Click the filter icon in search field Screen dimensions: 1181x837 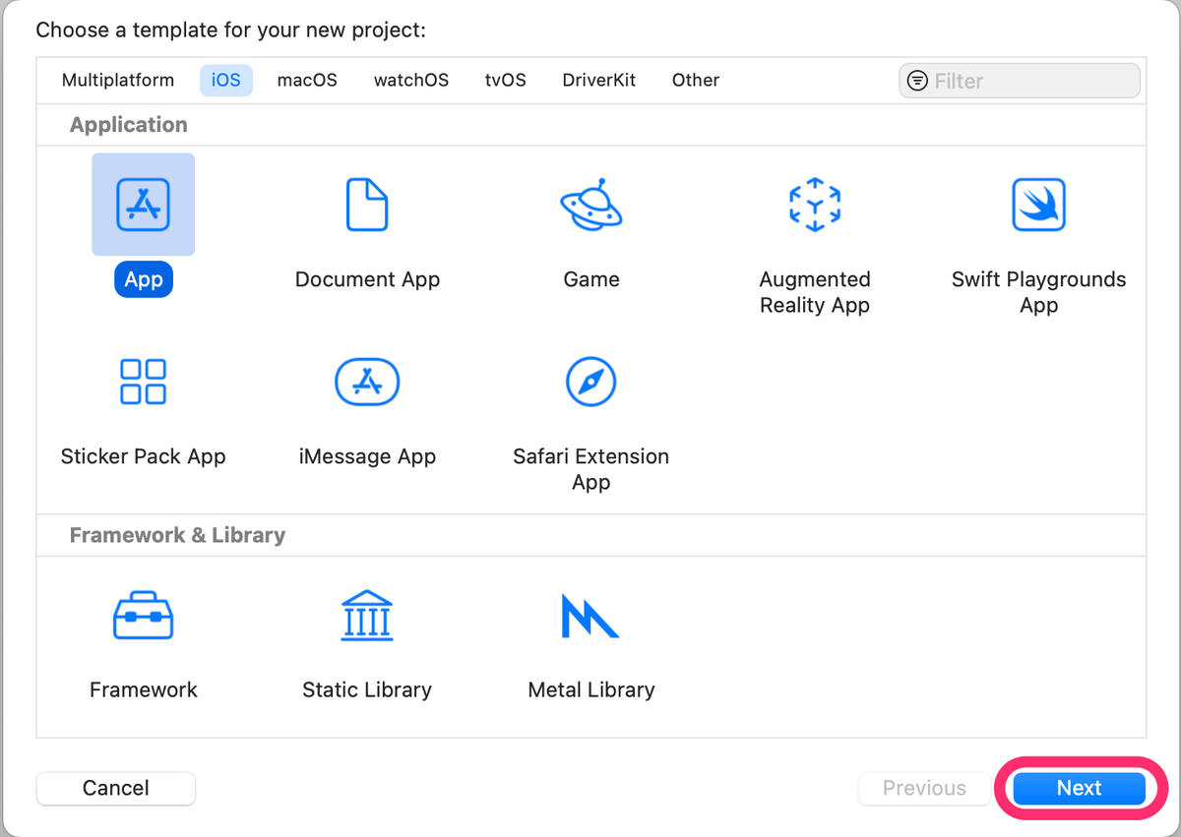[x=917, y=81]
